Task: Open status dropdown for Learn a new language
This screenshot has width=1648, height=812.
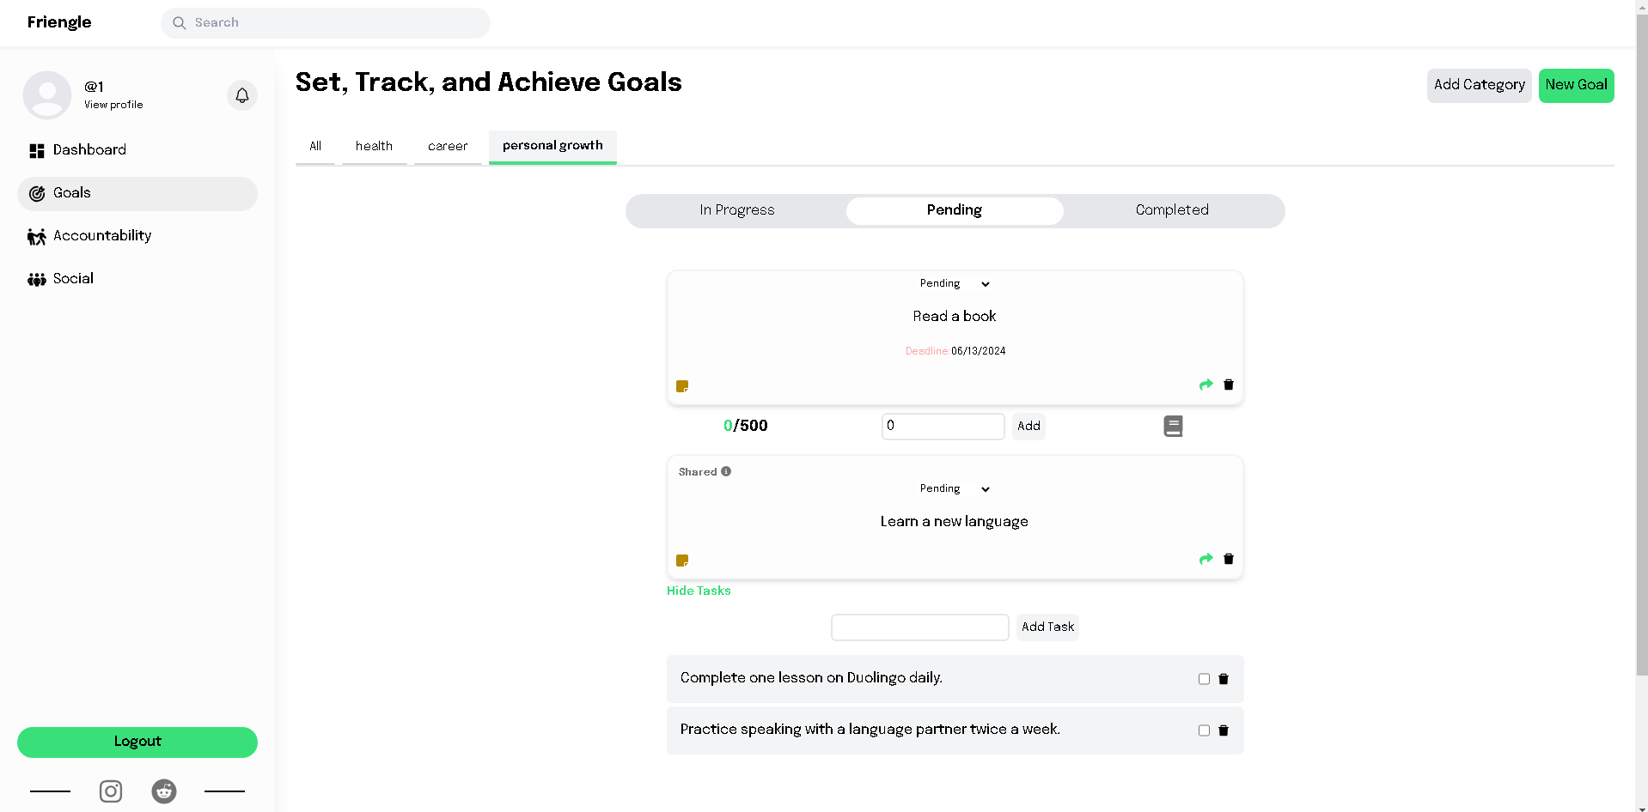Action: click(955, 489)
